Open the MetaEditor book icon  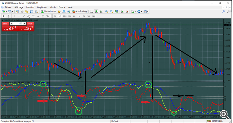[x=59, y=11]
